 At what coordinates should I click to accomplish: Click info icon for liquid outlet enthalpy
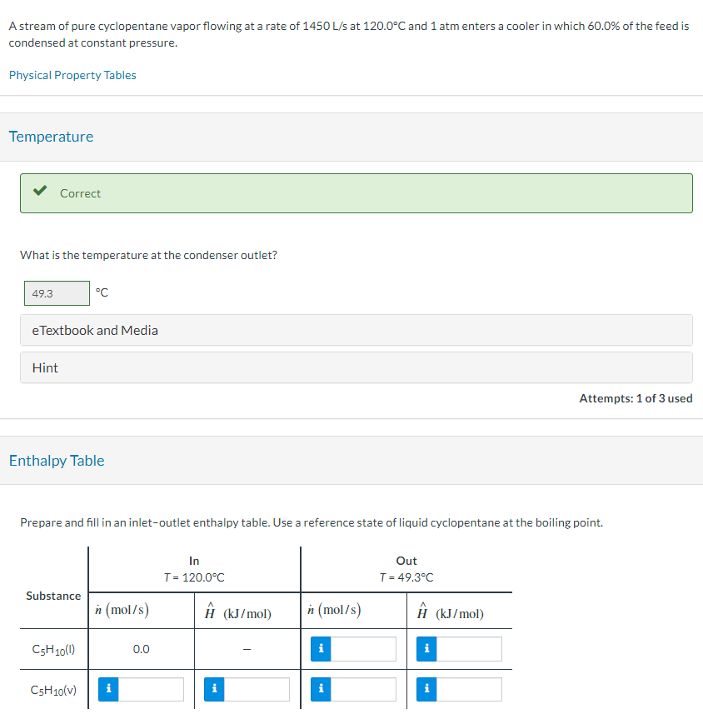pos(426,649)
